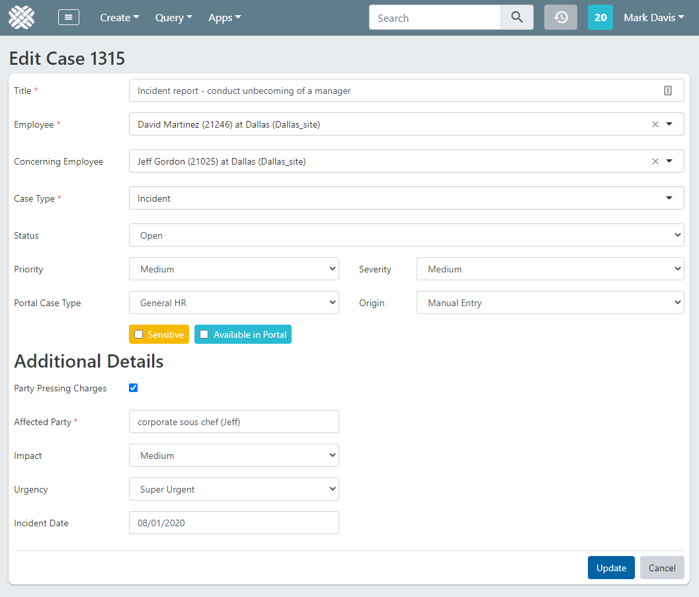
Task: Check the Available in Portal box
Action: point(204,335)
